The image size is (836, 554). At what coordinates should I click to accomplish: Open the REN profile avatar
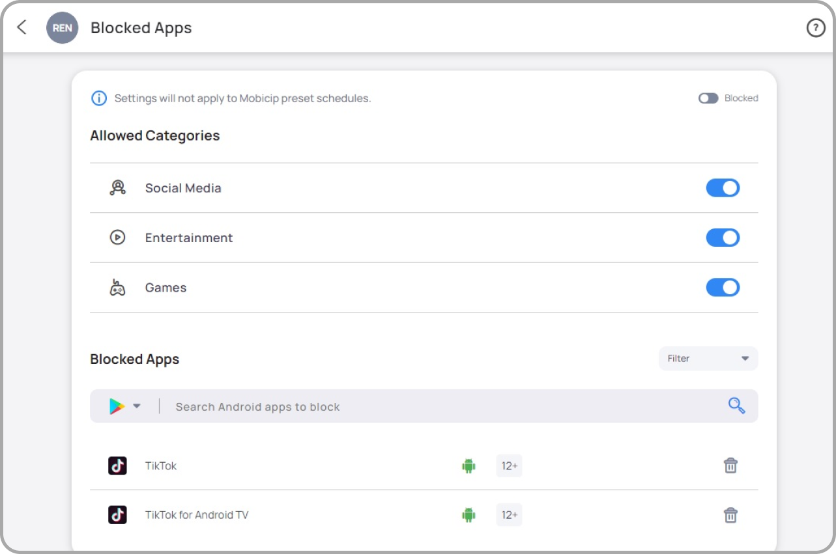63,28
